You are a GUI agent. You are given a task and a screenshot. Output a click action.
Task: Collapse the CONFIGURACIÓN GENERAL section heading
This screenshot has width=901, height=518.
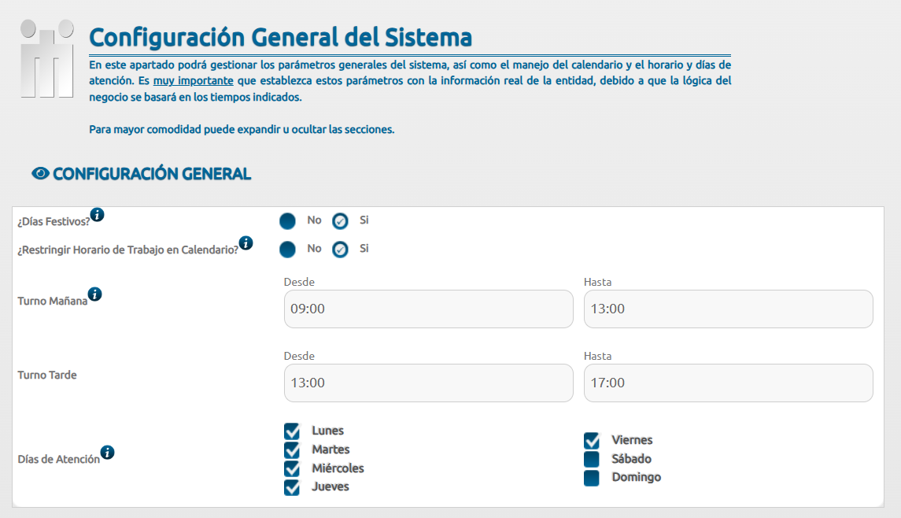click(152, 174)
